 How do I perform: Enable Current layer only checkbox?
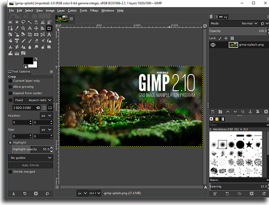pyautogui.click(x=10, y=81)
